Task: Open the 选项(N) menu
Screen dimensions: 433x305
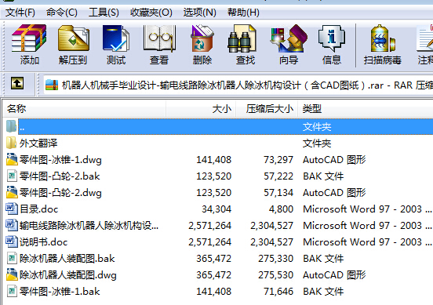Action: pos(200,13)
